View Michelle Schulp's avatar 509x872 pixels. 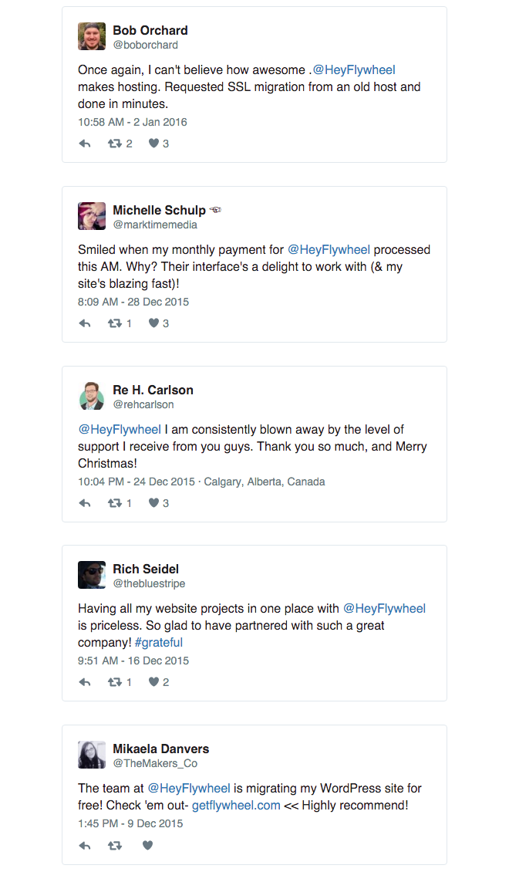pyautogui.click(x=92, y=216)
